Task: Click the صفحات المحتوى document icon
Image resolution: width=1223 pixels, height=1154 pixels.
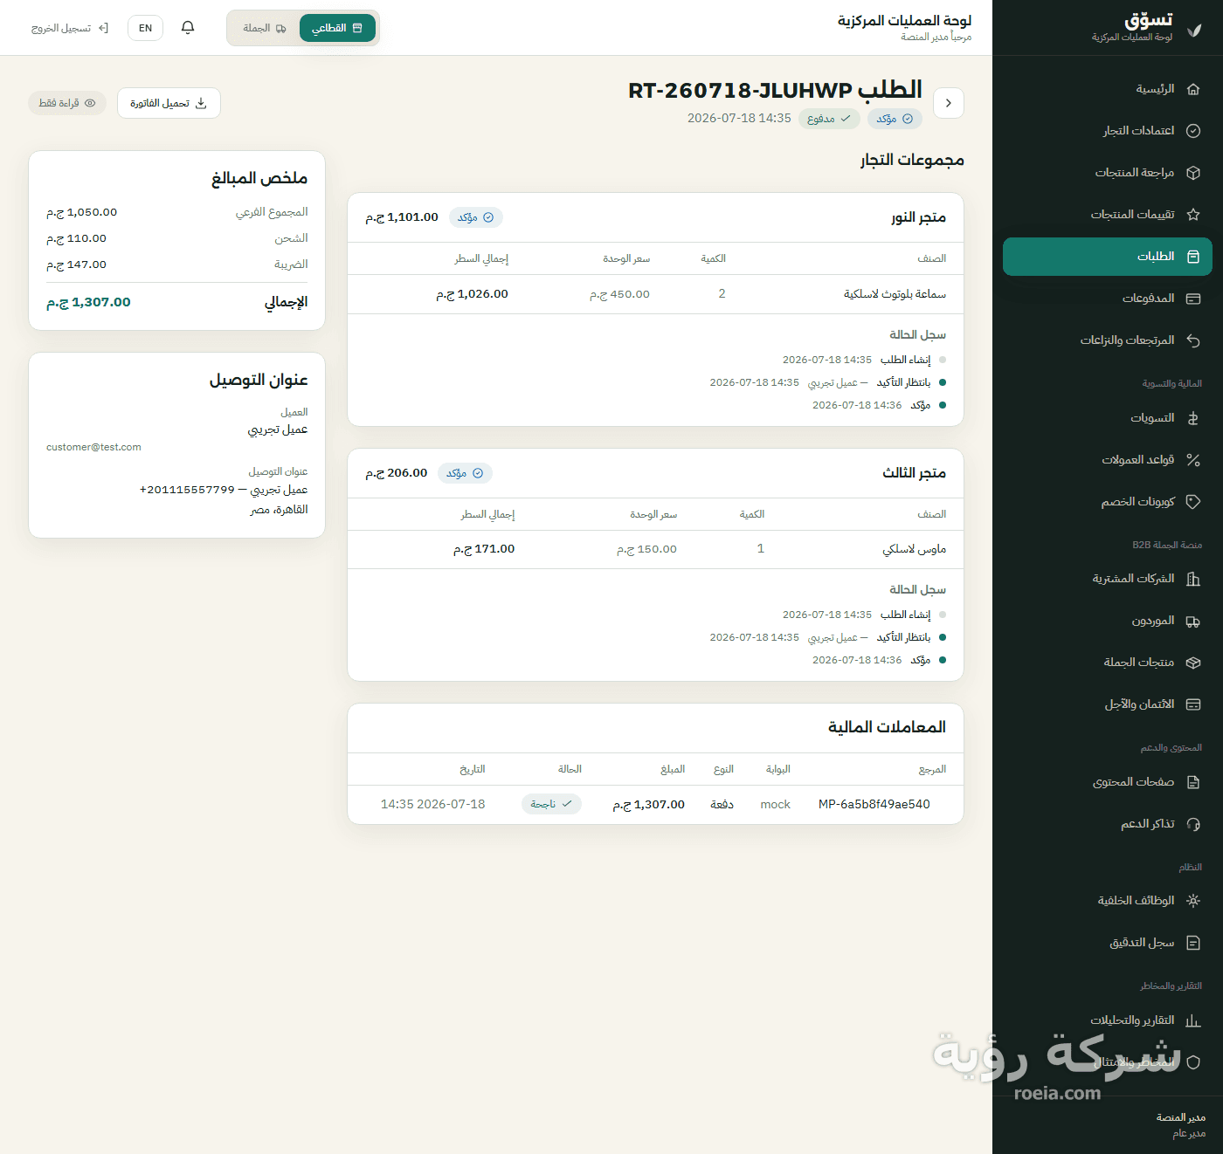Action: (1193, 782)
